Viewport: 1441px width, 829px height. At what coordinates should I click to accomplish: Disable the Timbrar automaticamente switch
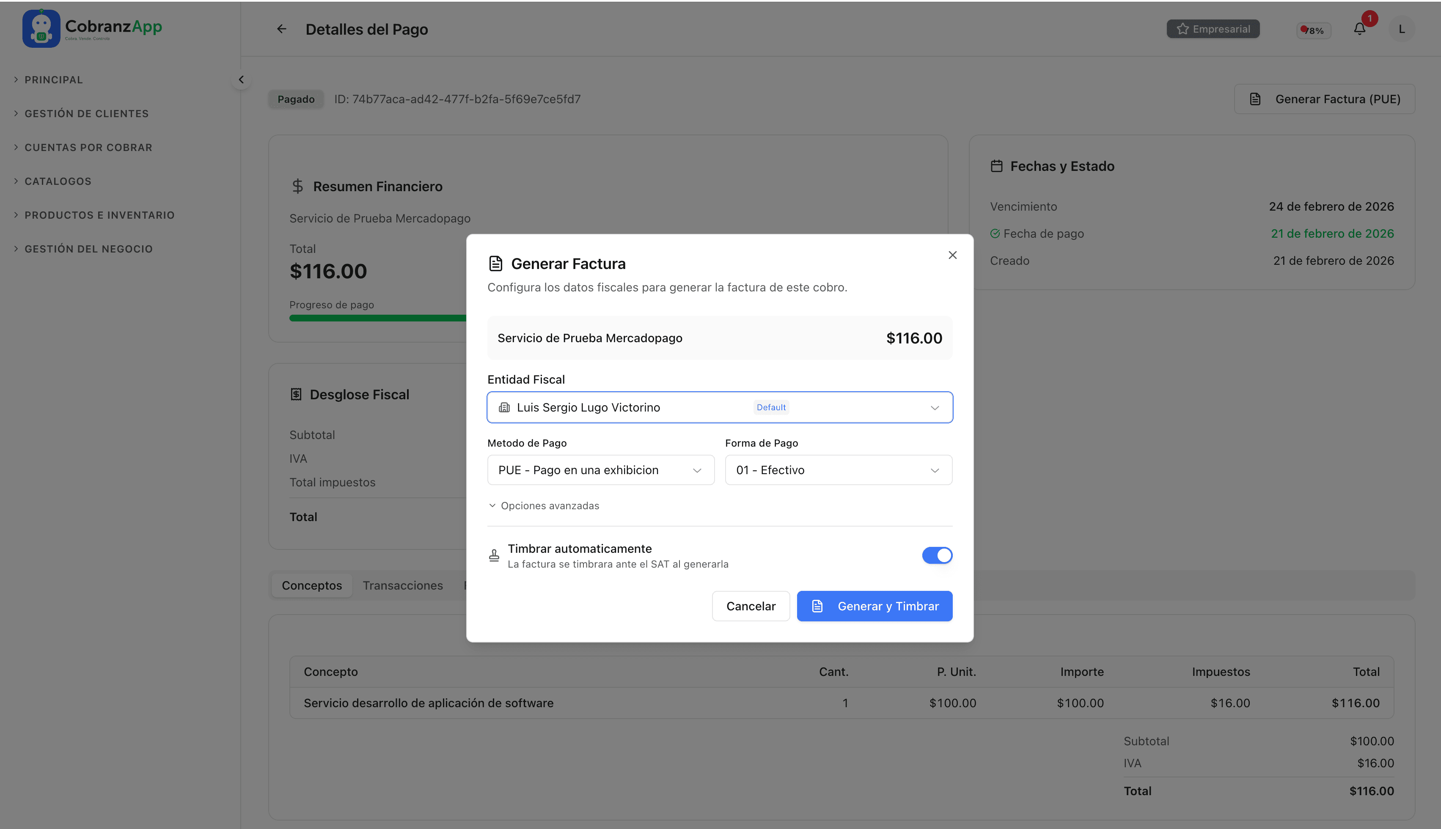[937, 555]
